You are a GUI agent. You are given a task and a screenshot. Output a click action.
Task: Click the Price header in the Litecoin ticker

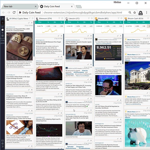[x=69, y=22]
